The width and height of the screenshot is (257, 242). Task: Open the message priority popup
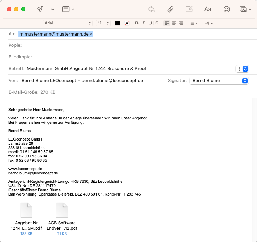[242, 69]
